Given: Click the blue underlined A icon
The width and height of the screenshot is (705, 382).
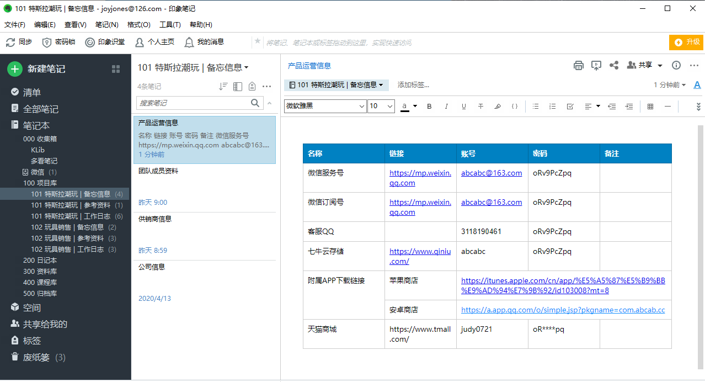Looking at the screenshot, I should coord(697,85).
